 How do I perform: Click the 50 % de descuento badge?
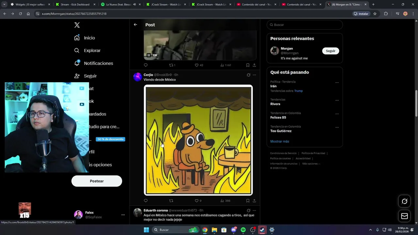click(x=110, y=139)
